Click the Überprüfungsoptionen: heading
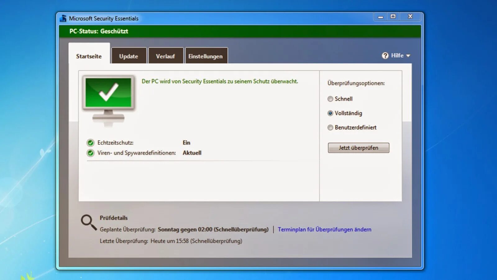 pos(356,83)
